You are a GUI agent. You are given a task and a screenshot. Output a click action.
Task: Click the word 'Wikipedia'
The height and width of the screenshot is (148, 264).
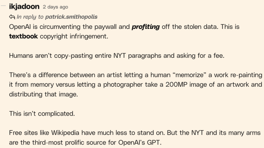65,133
